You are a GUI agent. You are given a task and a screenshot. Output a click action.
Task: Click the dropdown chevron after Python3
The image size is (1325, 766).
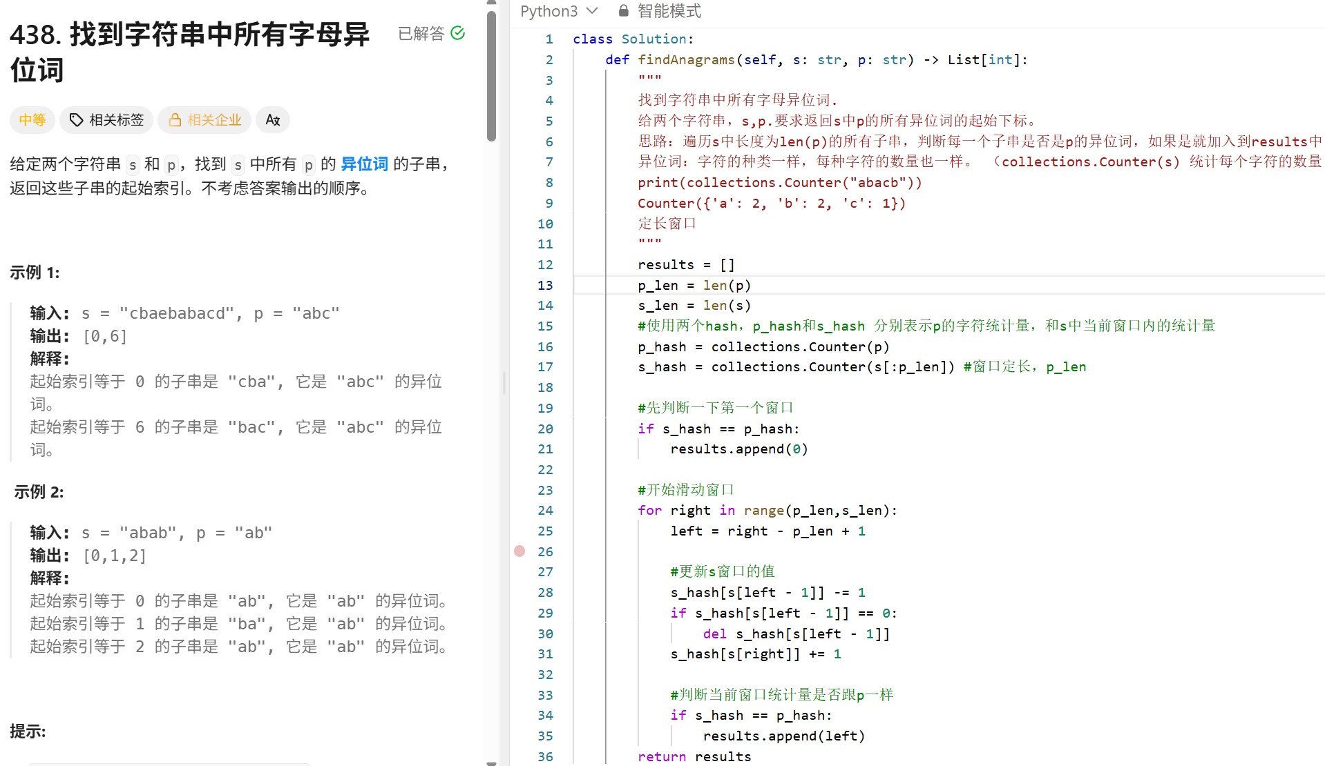coord(593,10)
